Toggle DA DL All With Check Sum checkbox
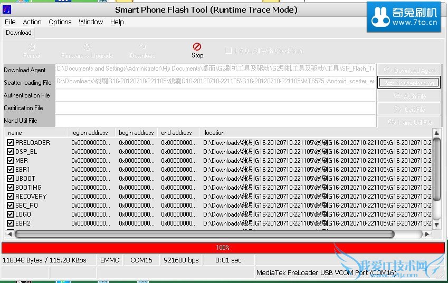The image size is (448, 283). [228, 51]
